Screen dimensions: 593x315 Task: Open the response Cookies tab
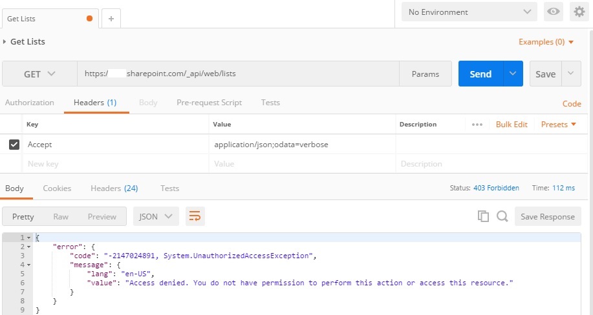(x=57, y=188)
